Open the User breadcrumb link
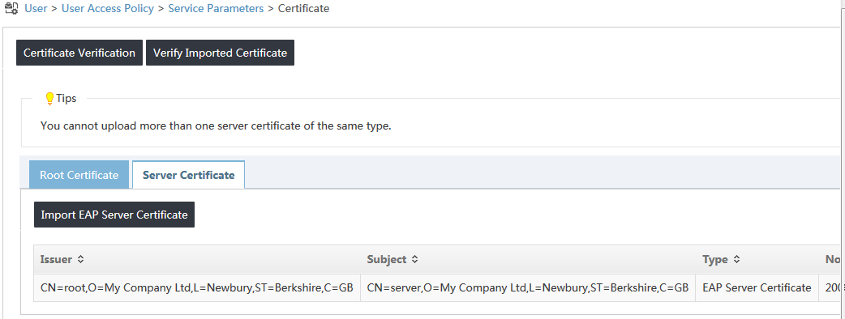Screen dimensions: 845x319 [36, 9]
